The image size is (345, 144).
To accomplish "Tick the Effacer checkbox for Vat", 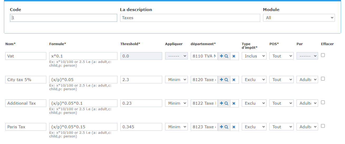I will (x=323, y=55).
